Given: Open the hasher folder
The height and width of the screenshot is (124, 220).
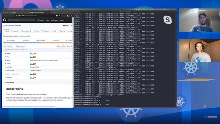Looking at the screenshot, I should click(9, 53).
